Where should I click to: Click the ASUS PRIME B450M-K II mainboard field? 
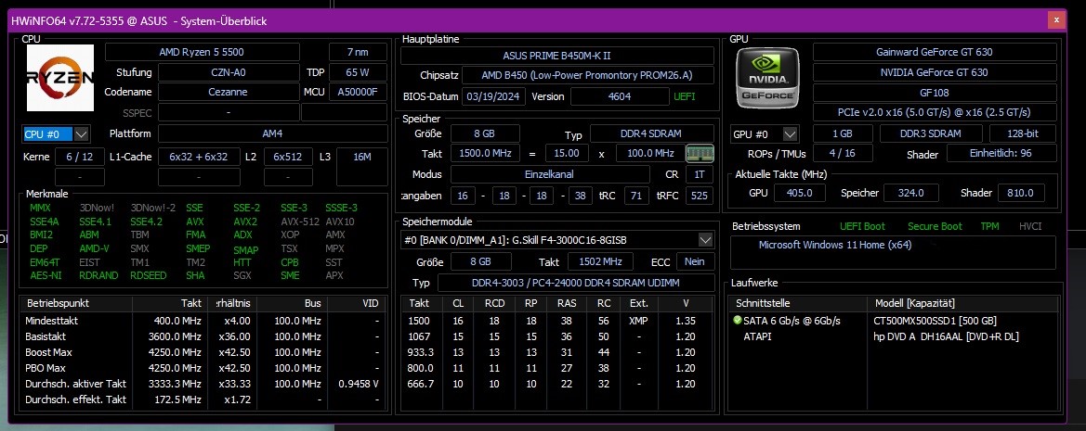coord(557,56)
